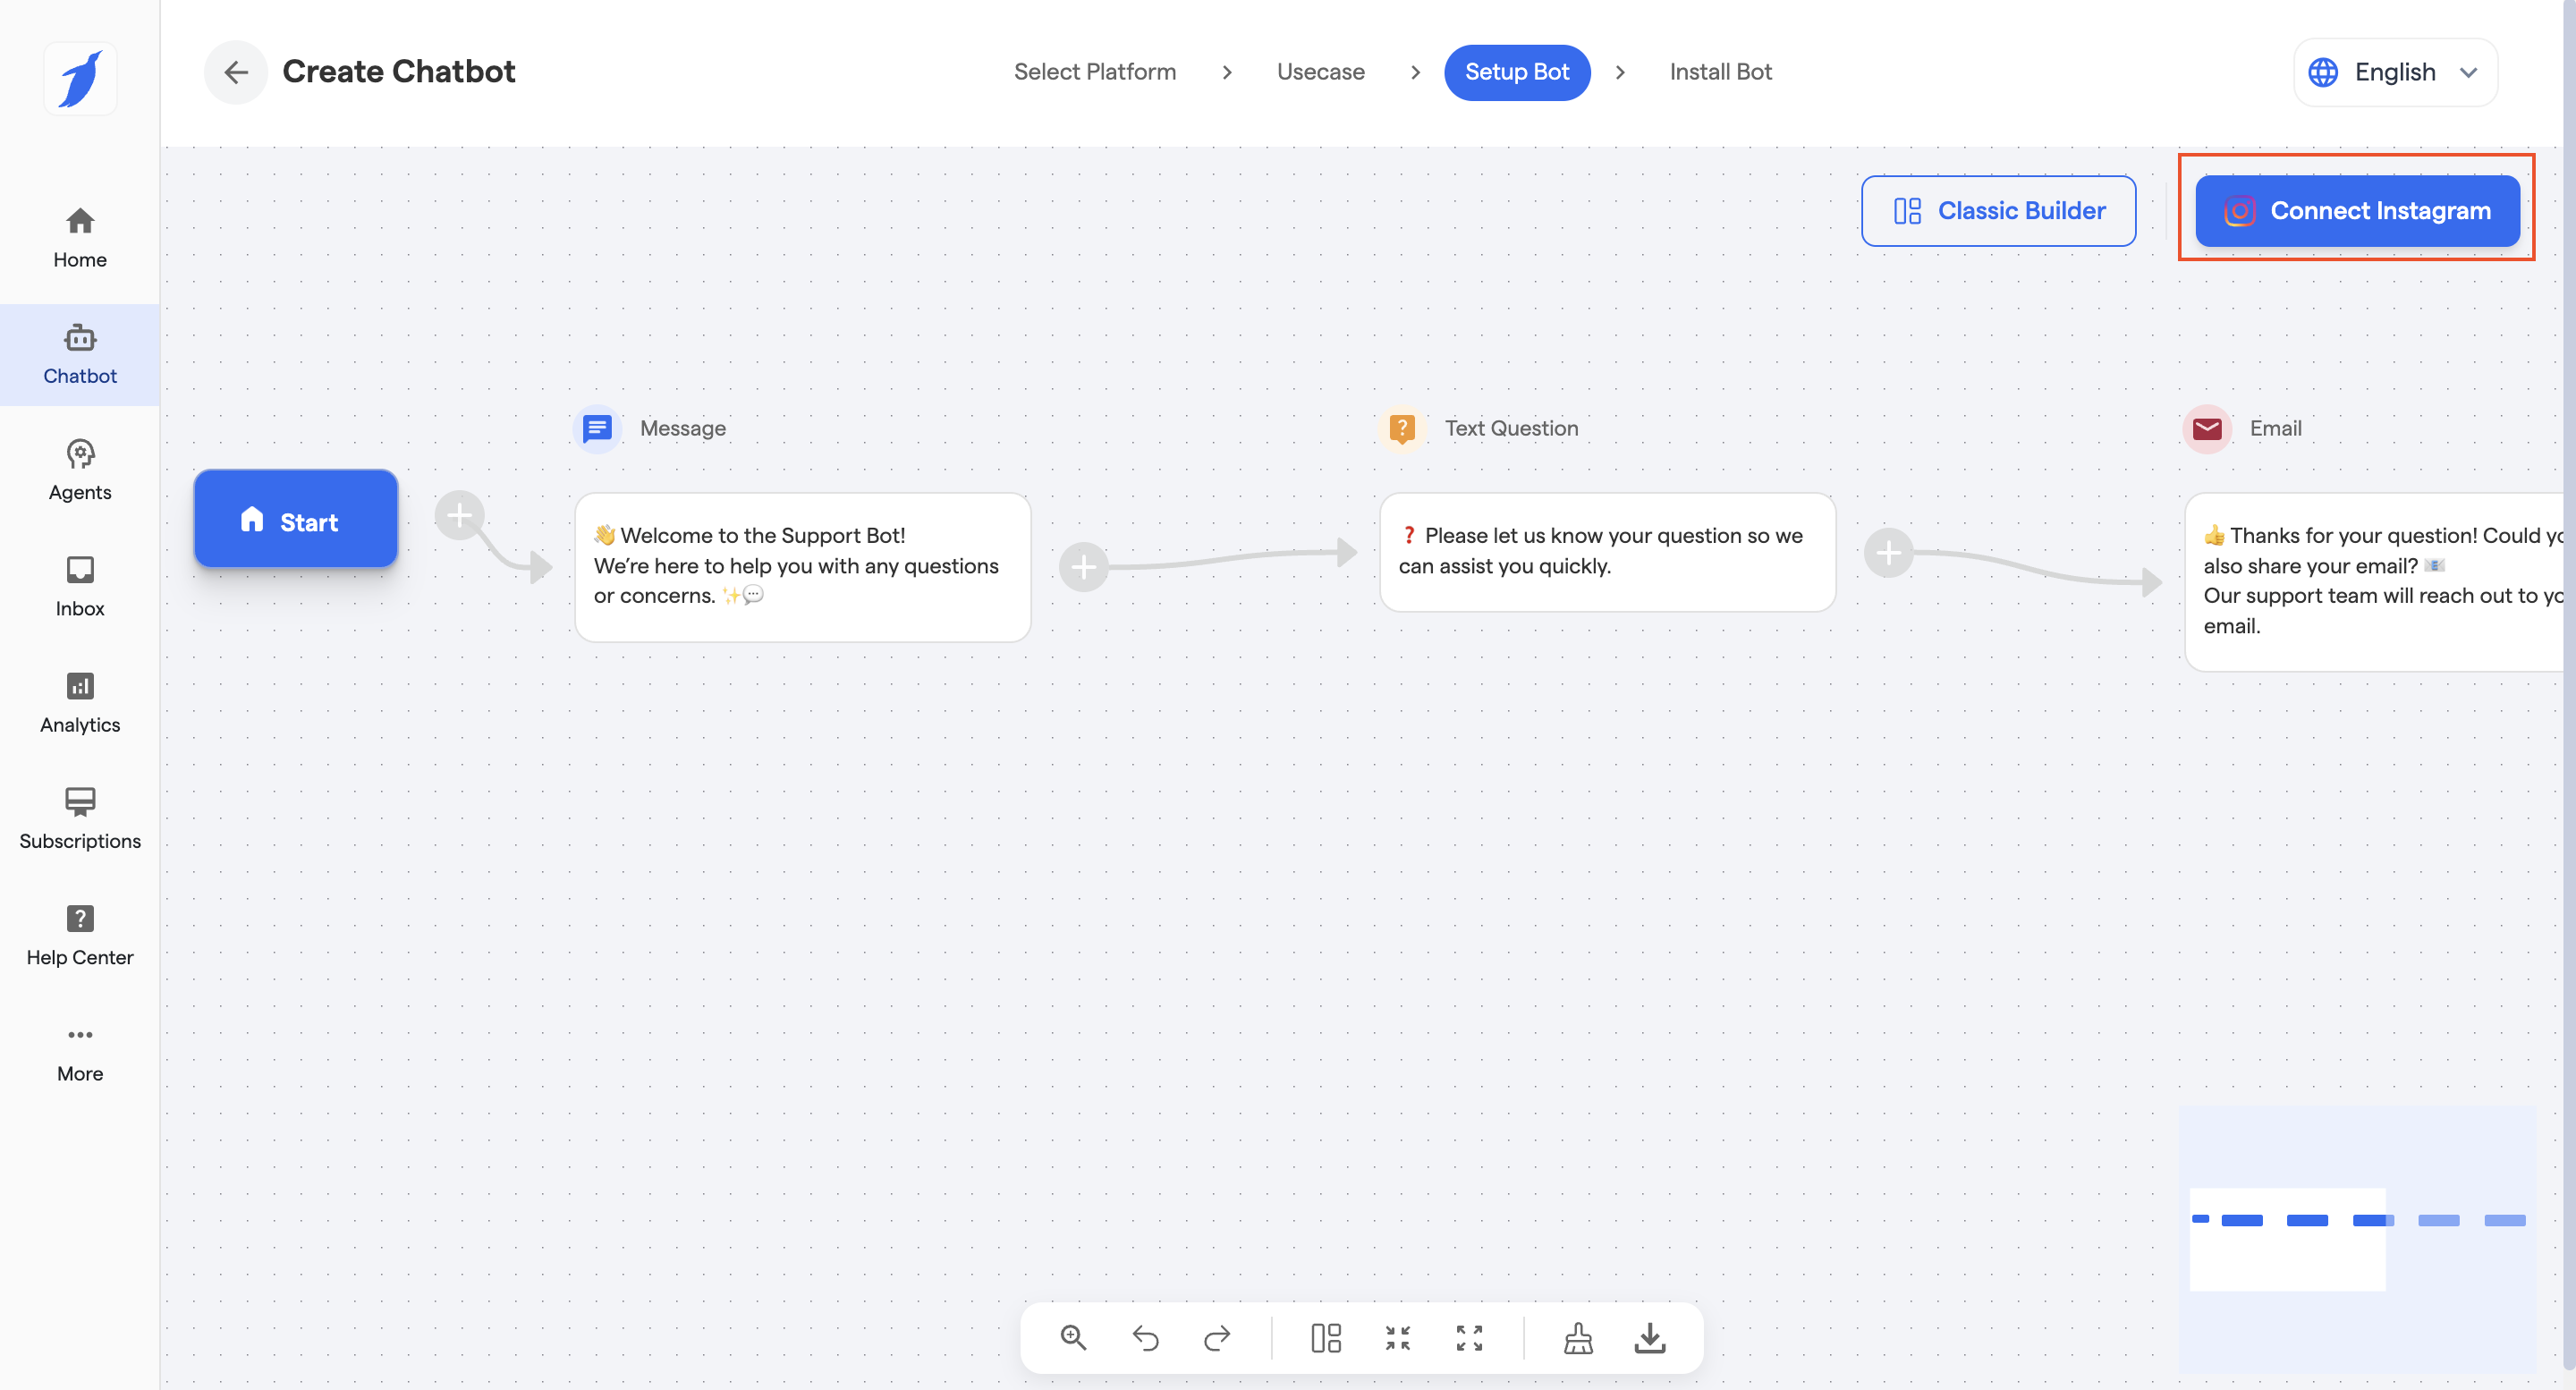Go to Install Bot step
This screenshot has height=1390, width=2576.
pos(1720,72)
